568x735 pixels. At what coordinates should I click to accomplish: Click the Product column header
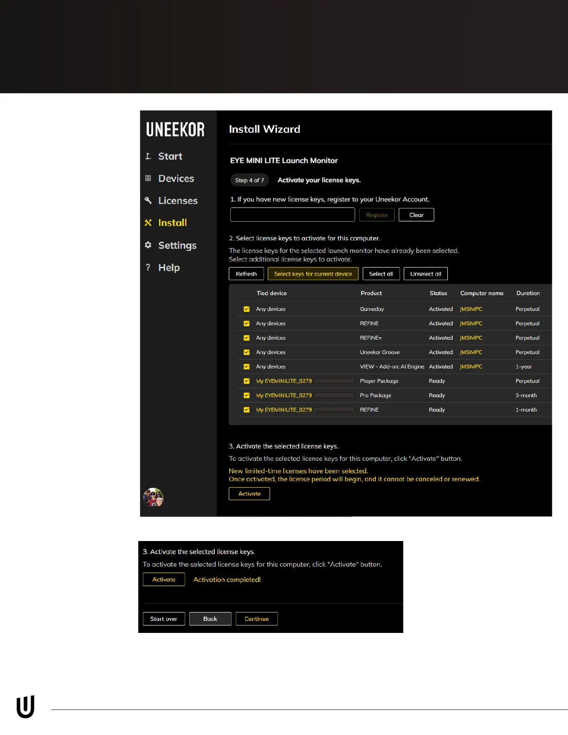click(371, 293)
